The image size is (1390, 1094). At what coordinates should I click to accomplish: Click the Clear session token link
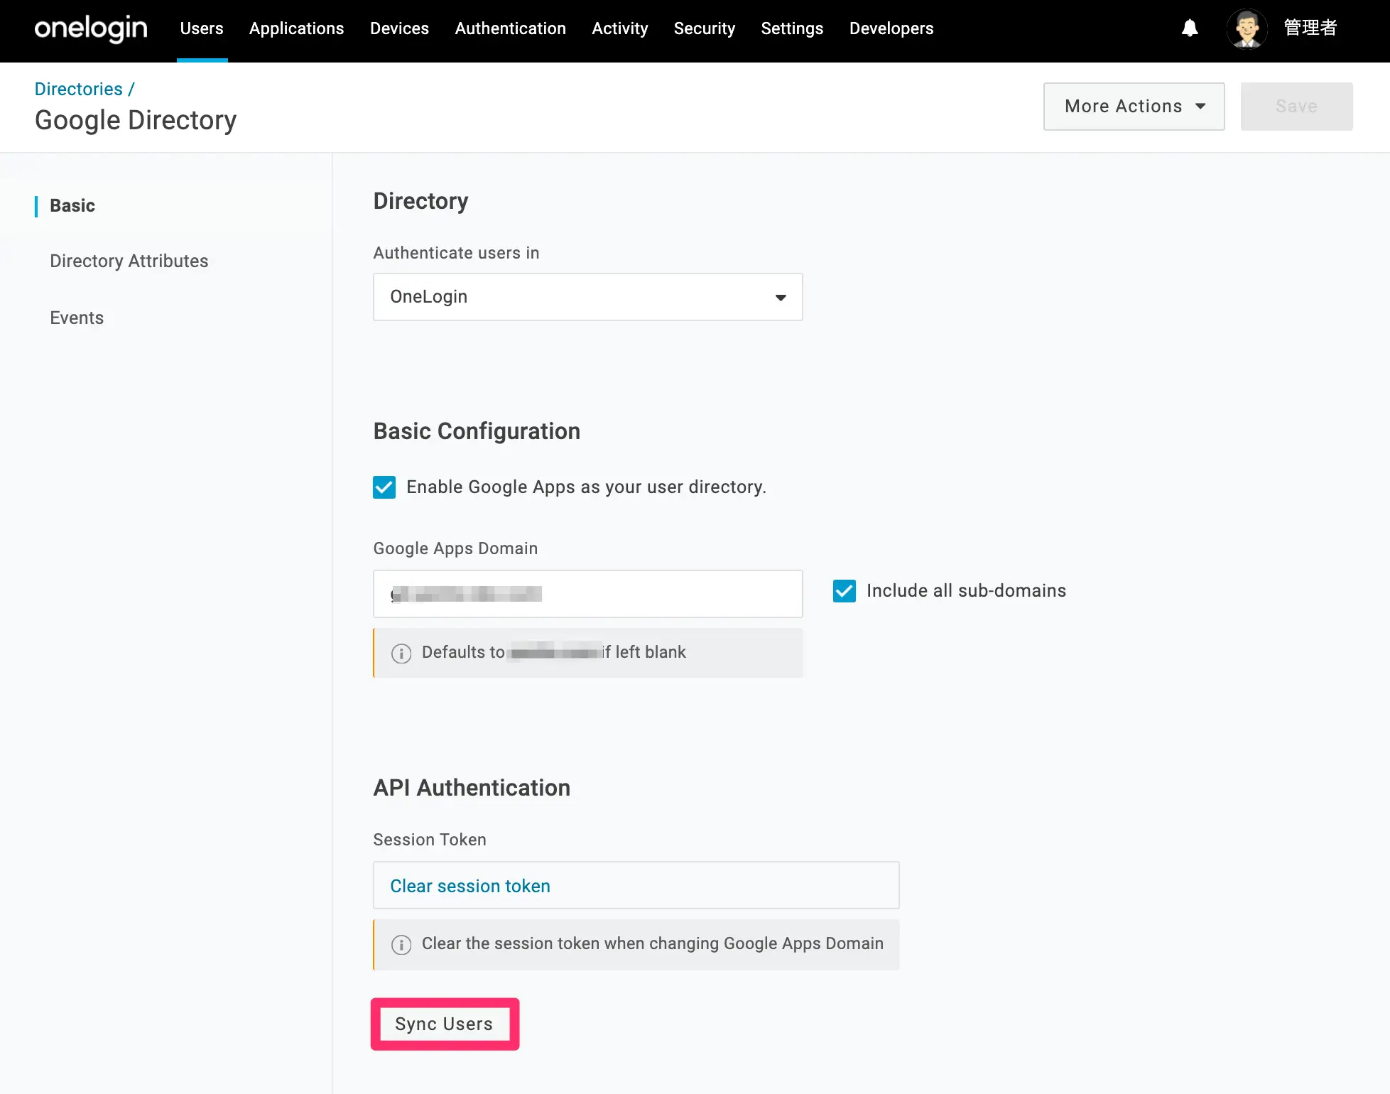469,886
